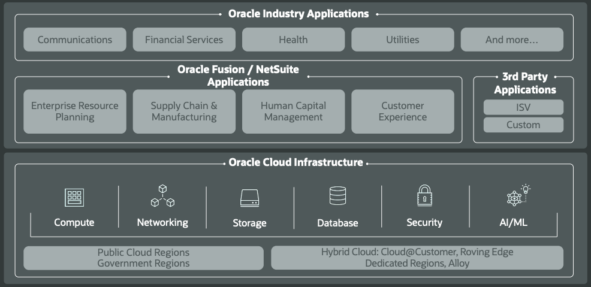Select the Communications box

click(75, 40)
